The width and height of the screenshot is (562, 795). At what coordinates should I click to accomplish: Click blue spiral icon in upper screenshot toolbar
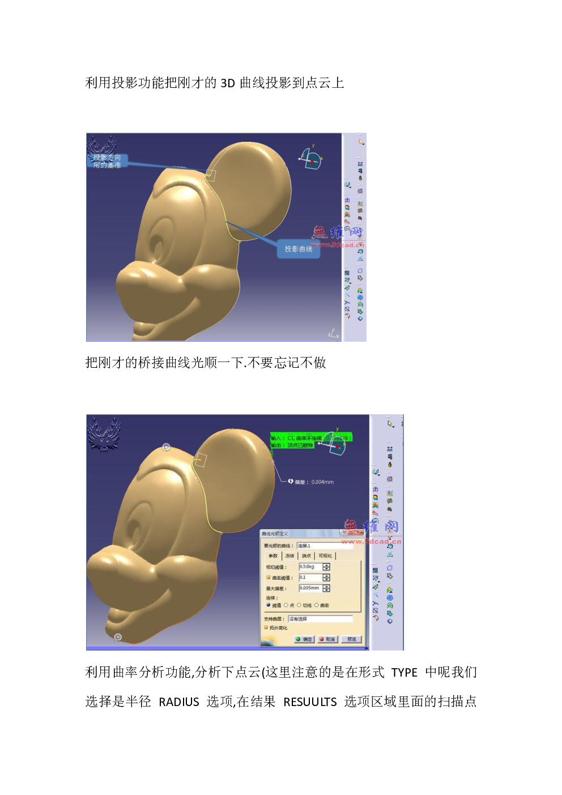[360, 297]
